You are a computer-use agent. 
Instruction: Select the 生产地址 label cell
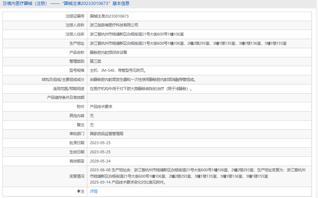tap(77, 43)
